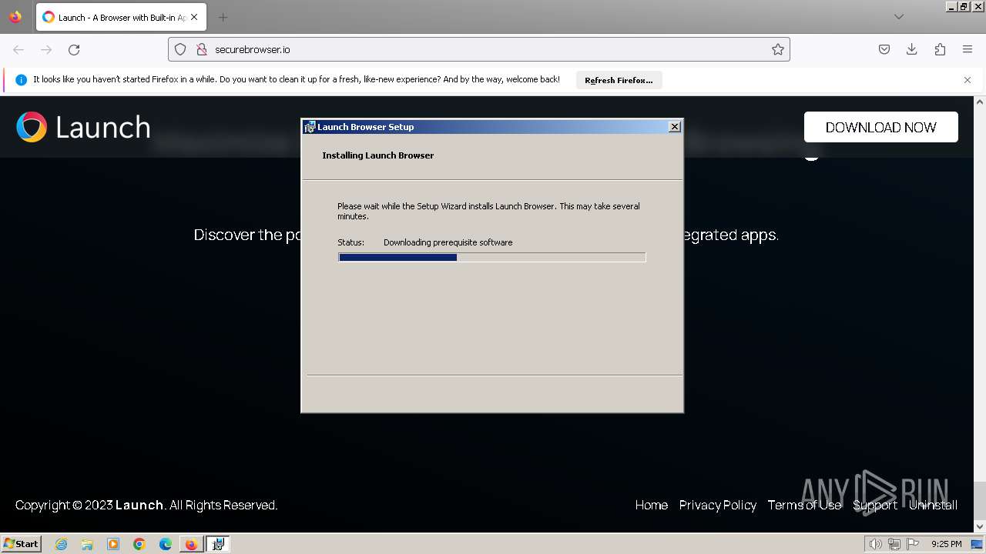Open Firefox application hamburger menu
986x554 pixels.
click(x=968, y=49)
